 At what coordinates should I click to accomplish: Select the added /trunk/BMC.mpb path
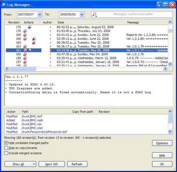point(32,120)
